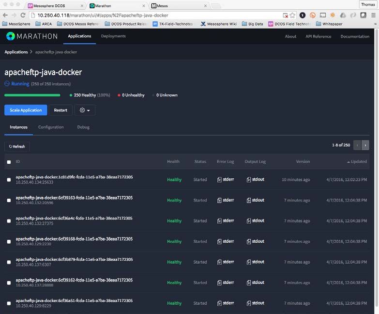Open stdout log for instance 6cf36a51

point(255,303)
